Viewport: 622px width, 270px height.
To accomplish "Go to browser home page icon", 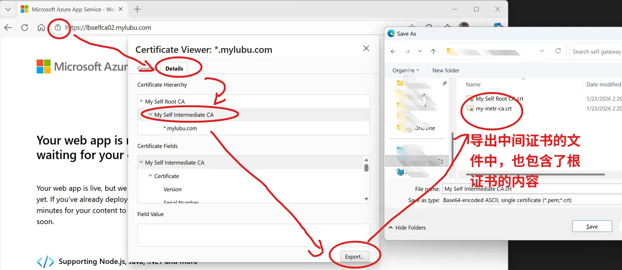I will coord(41,28).
